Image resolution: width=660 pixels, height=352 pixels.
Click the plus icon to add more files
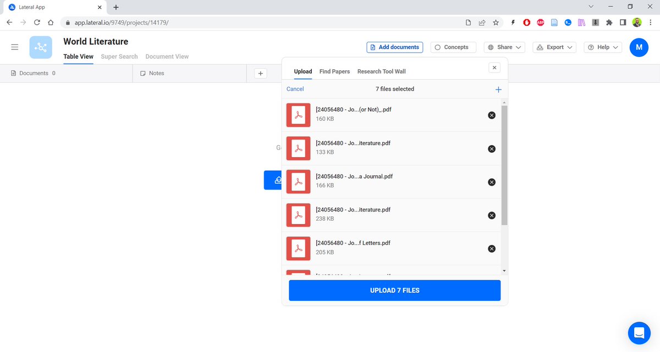498,89
